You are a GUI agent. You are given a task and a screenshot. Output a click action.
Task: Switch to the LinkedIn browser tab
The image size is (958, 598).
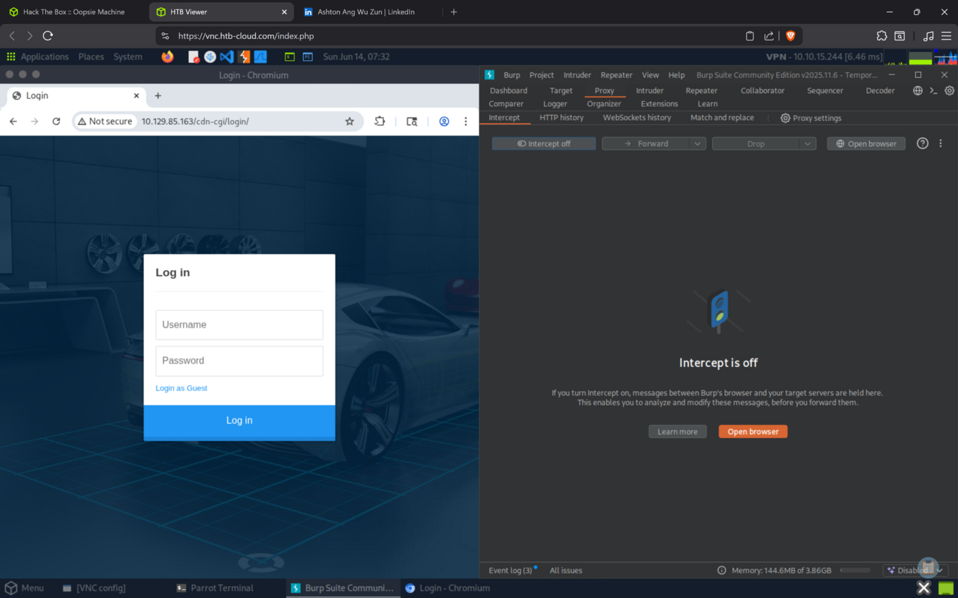pos(366,12)
